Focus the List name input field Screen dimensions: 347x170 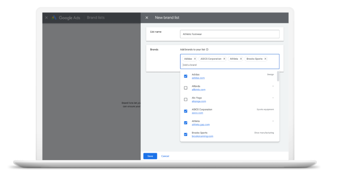pos(230,34)
